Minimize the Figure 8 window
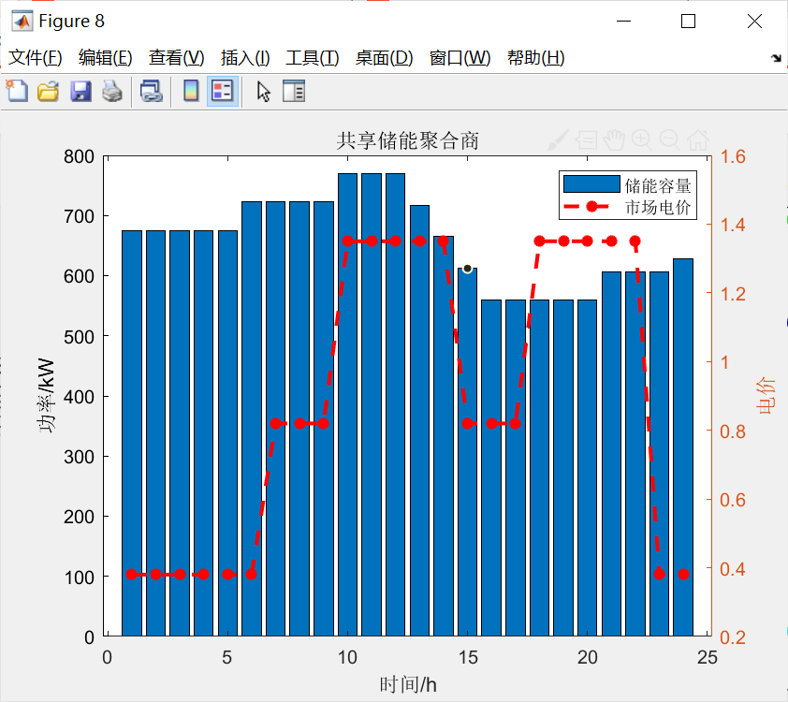 click(623, 22)
